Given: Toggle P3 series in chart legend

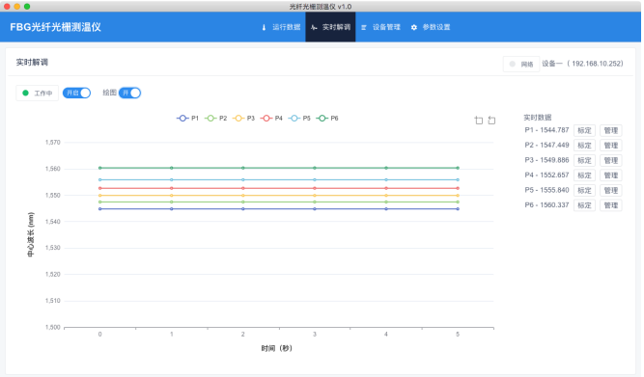Looking at the screenshot, I should coord(243,119).
